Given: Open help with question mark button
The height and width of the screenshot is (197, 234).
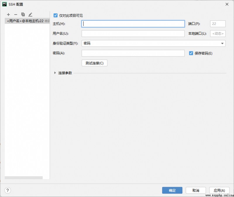Looking at the screenshot, I should [8, 190].
